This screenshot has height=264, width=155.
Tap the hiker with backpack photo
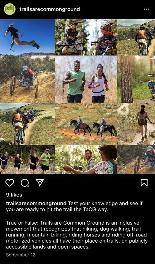click(136, 124)
